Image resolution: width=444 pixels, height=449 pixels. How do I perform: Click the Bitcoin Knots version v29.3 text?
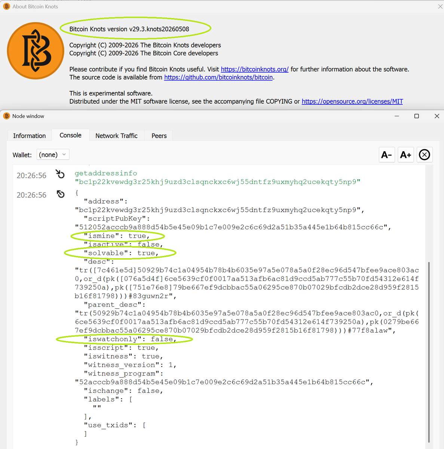[129, 29]
